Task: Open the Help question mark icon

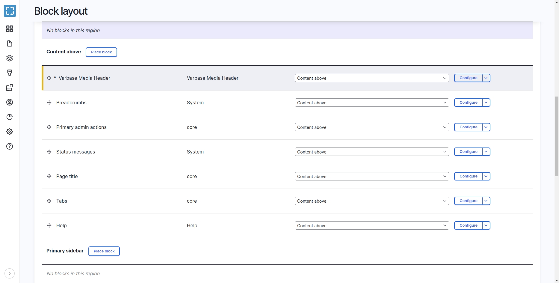Action: [10, 146]
